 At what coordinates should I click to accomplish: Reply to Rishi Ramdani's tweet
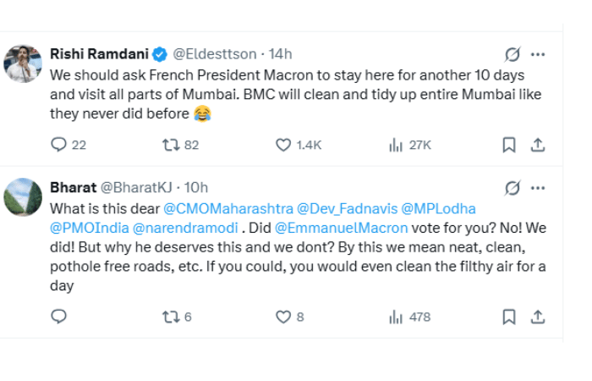click(x=59, y=145)
